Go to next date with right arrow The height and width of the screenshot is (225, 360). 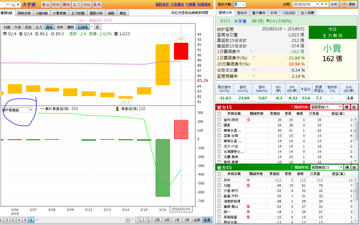pos(326,4)
